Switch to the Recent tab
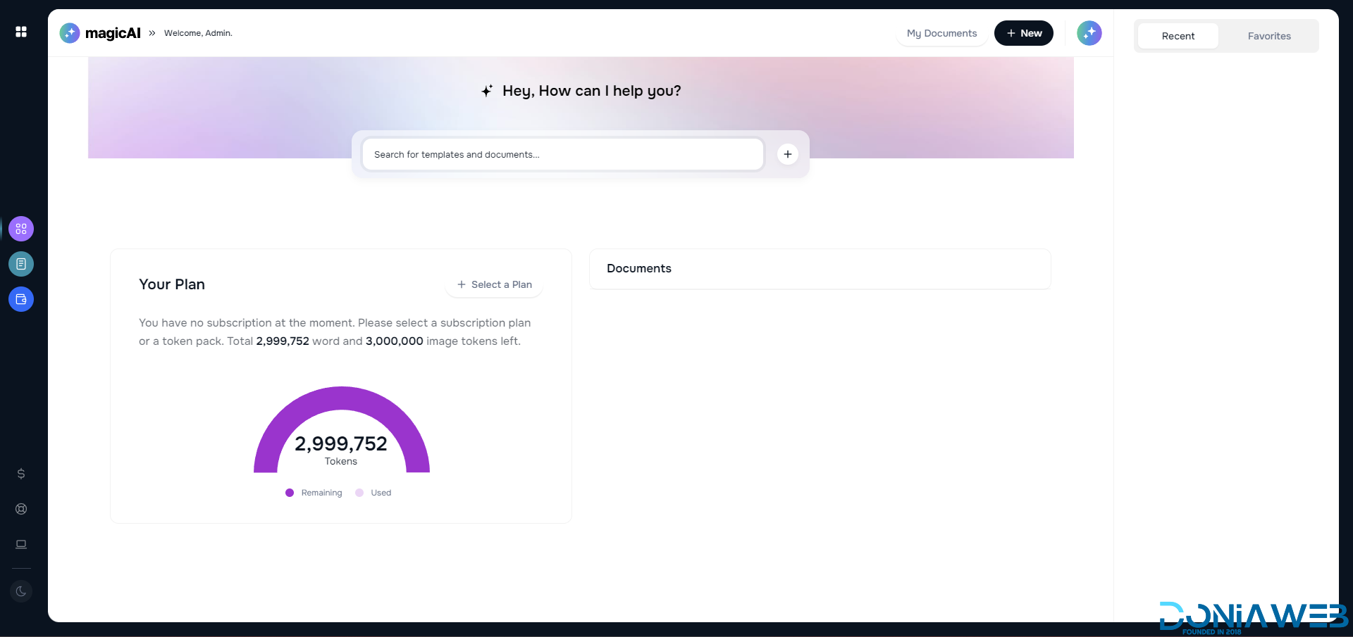Image resolution: width=1353 pixels, height=637 pixels. click(x=1178, y=36)
